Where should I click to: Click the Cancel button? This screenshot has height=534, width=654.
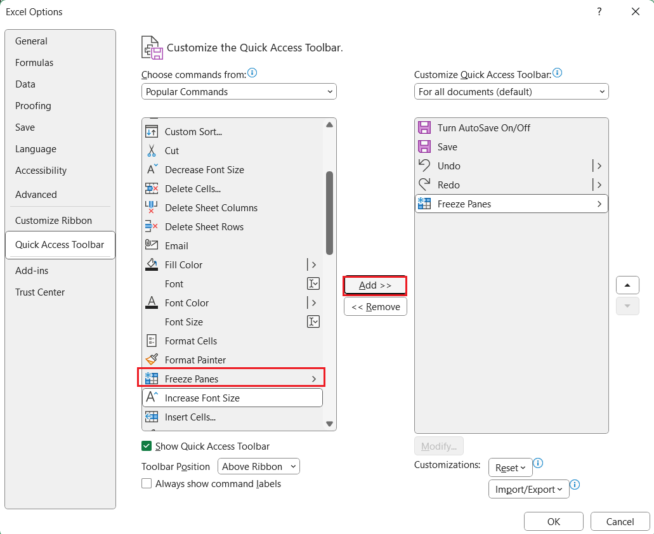pyautogui.click(x=620, y=521)
